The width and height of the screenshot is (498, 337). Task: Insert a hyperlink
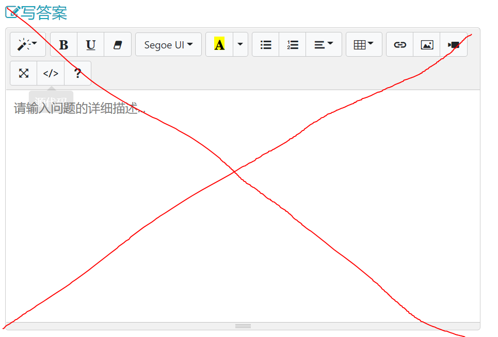pos(400,44)
